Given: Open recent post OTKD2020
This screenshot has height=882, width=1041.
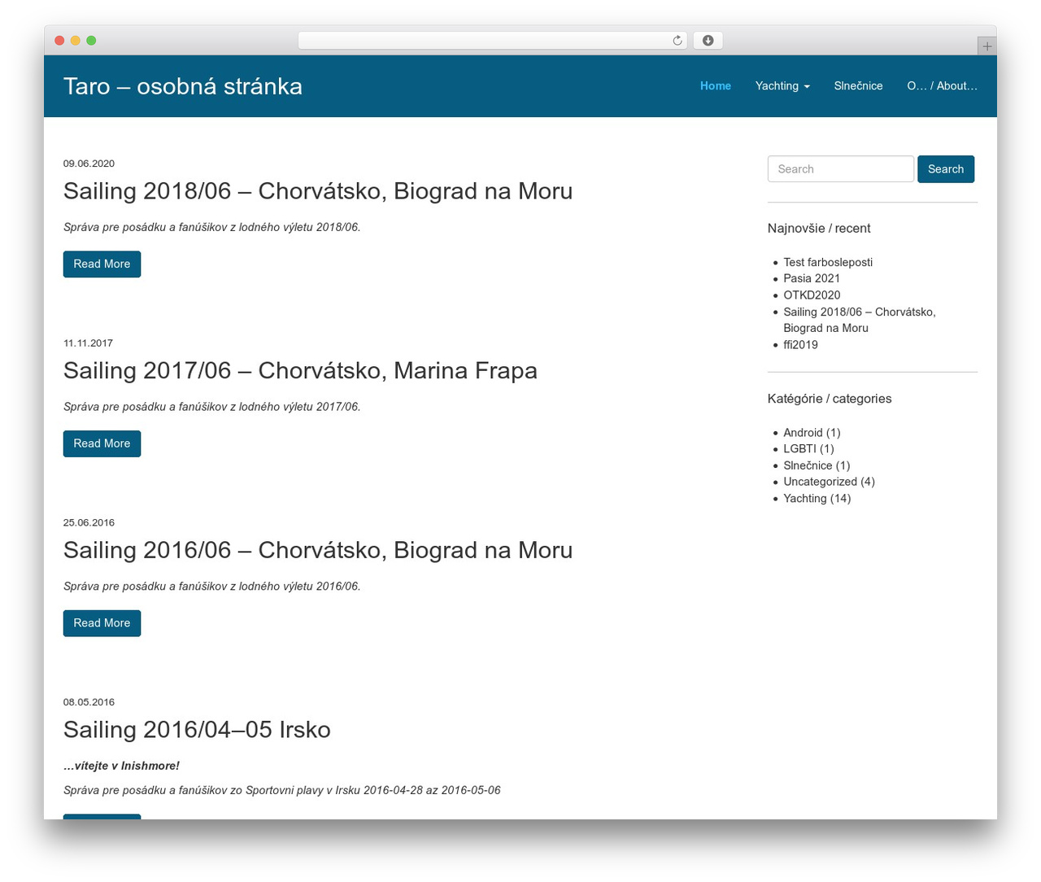Looking at the screenshot, I should tap(812, 295).
